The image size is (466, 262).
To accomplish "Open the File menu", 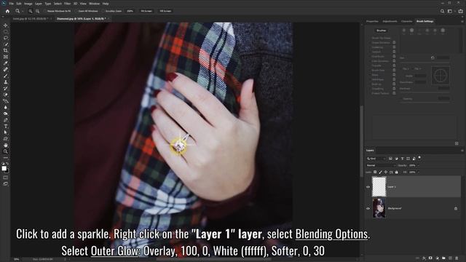I will tap(12, 4).
